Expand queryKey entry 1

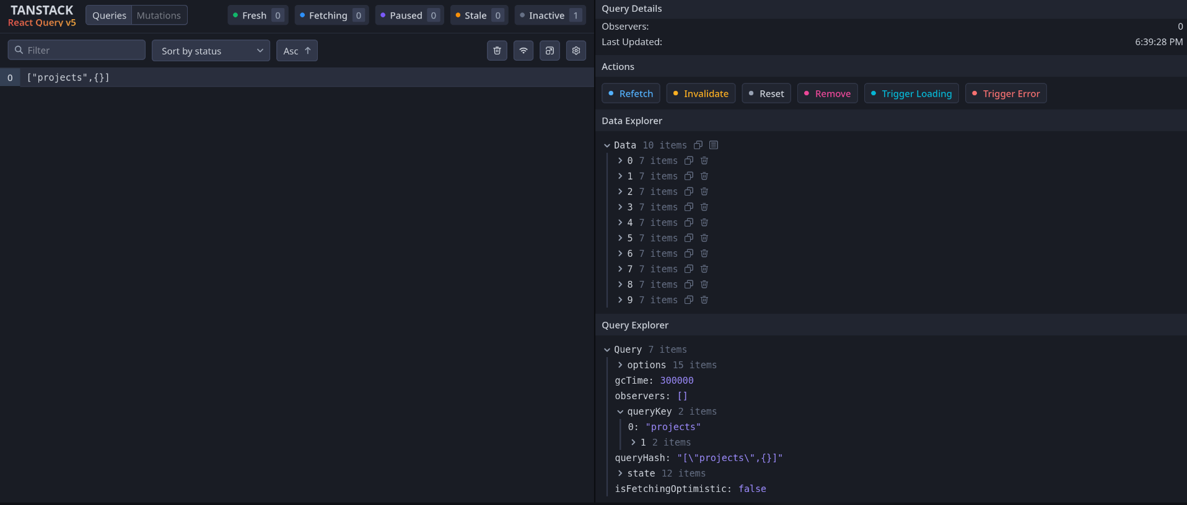click(x=633, y=442)
